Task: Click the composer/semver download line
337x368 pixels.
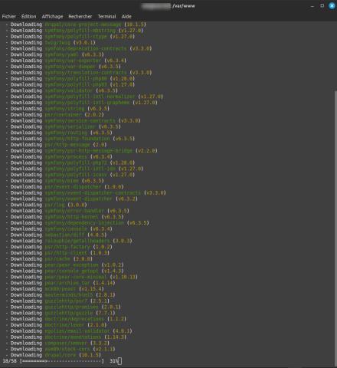Action: point(57,343)
